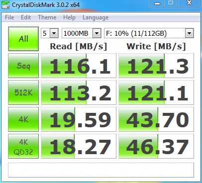Click the CrystalDiskMark title bar icon
Viewport: 202px width, 183px height.
(x=5, y=4)
